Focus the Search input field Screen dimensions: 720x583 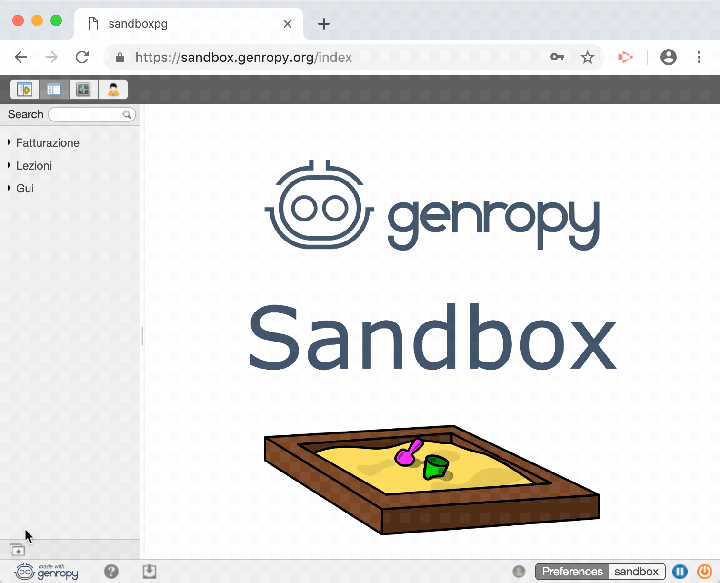tap(92, 114)
